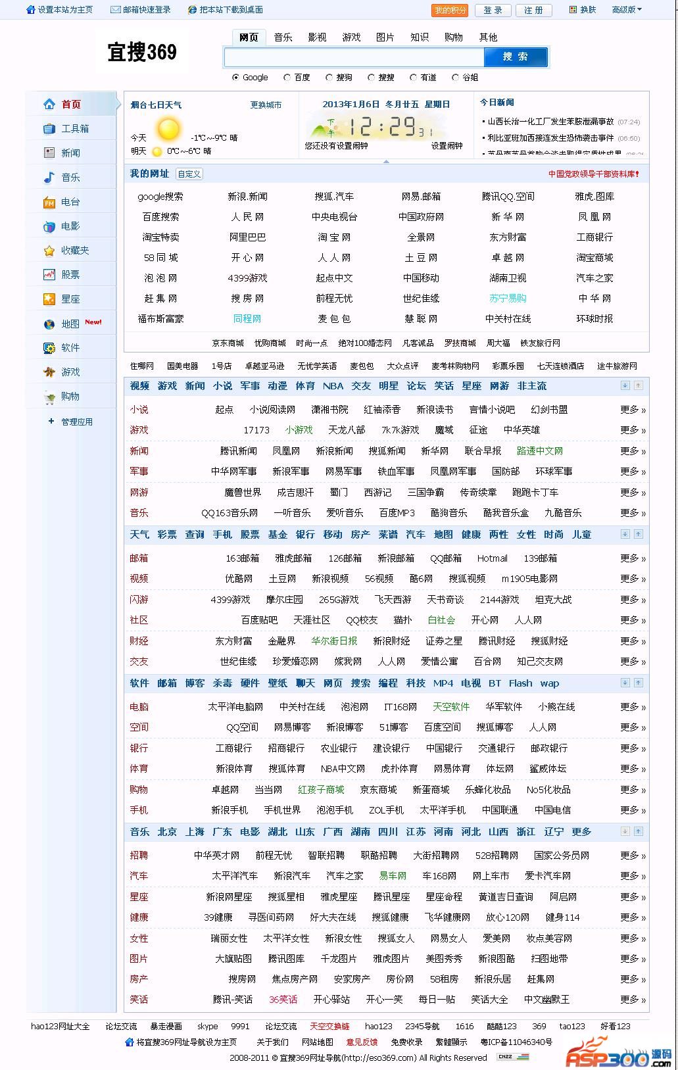Open the 星座 constellation icon in sidebar
Screen dimensions: 678x1070
click(x=49, y=299)
